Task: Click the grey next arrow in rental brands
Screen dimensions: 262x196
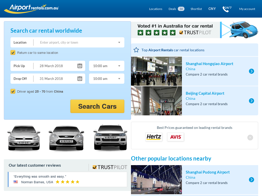Action: pos(250,138)
